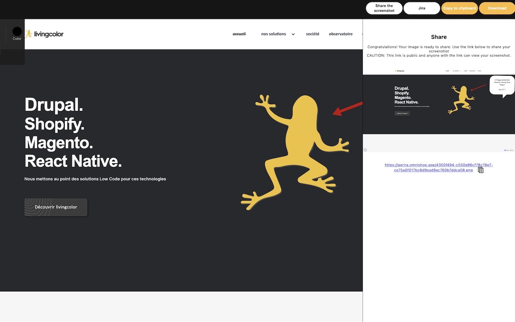Viewport: 515px width, 322px height.
Task: Click the large yellow frog illustration
Action: pyautogui.click(x=296, y=152)
